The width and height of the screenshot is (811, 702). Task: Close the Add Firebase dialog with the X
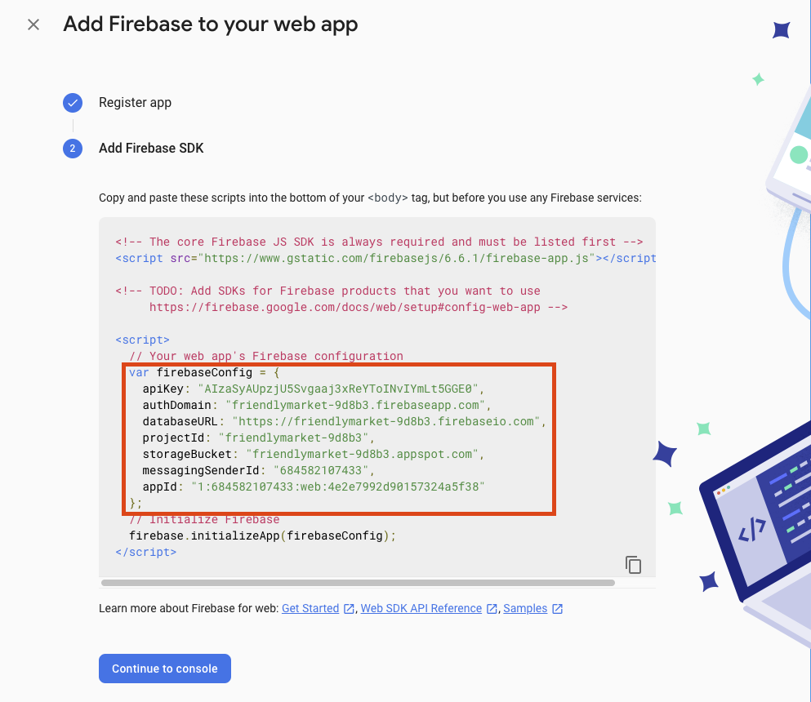(33, 24)
